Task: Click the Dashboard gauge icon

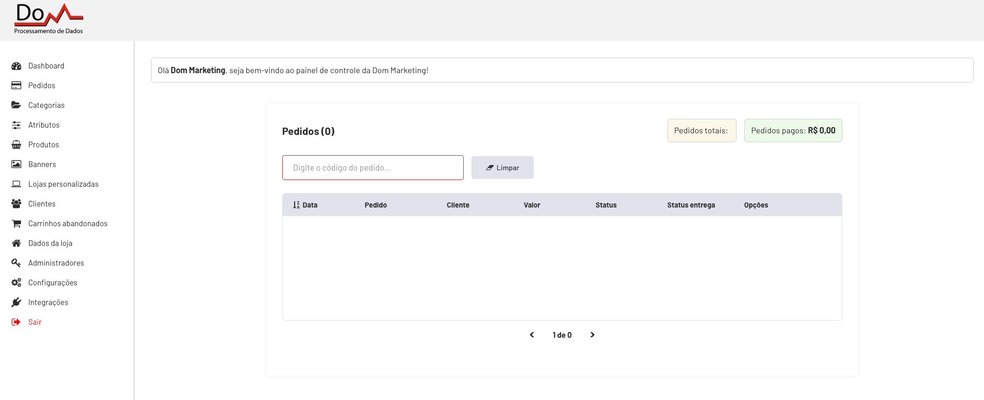Action: point(17,66)
